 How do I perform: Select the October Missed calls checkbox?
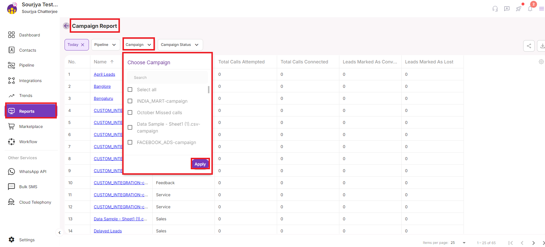click(130, 112)
